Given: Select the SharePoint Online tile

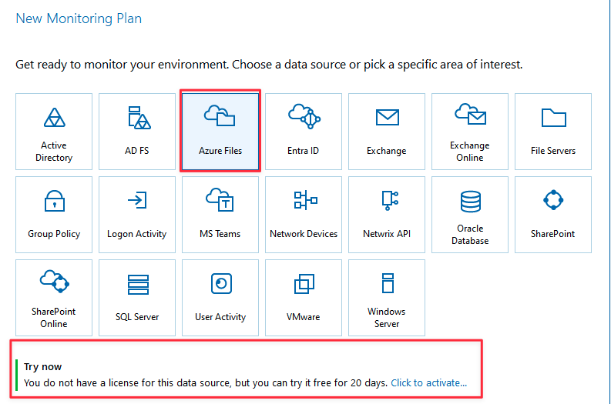Looking at the screenshot, I should click(x=54, y=298).
